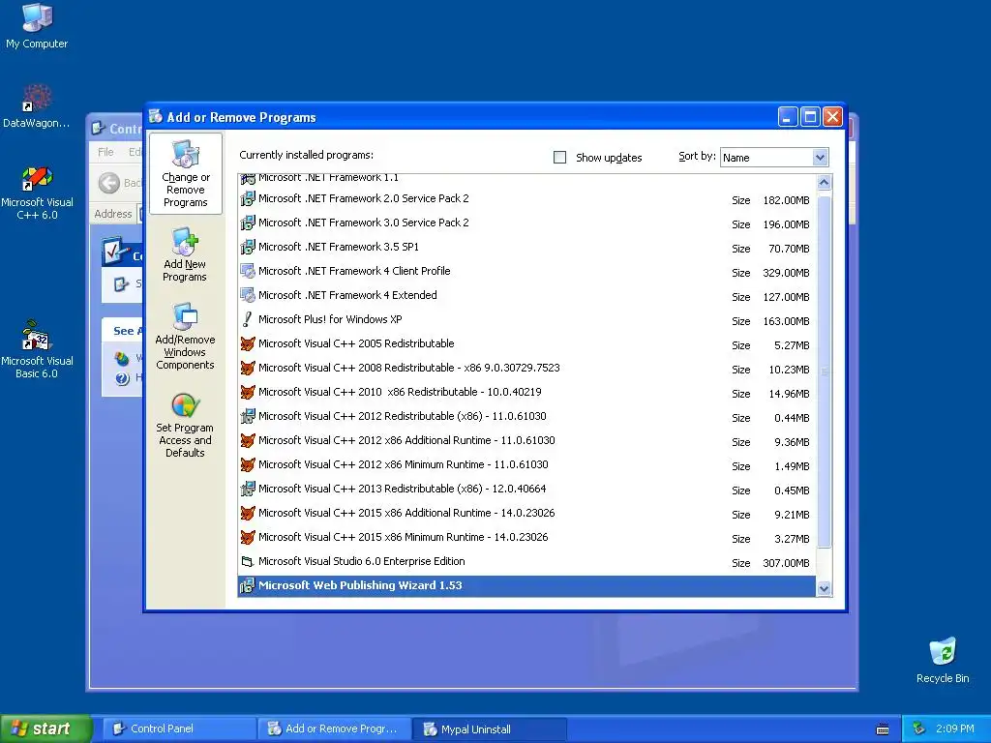The height and width of the screenshot is (743, 991).
Task: Click icon of .NET Framework 3.0 Service Pack 2
Action: (x=248, y=223)
